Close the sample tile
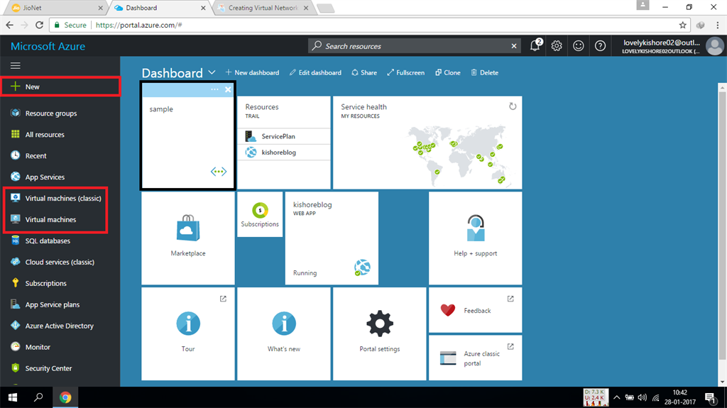 228,89
